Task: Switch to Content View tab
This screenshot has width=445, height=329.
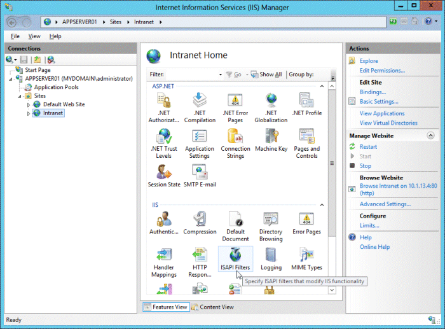Action: click(213, 307)
